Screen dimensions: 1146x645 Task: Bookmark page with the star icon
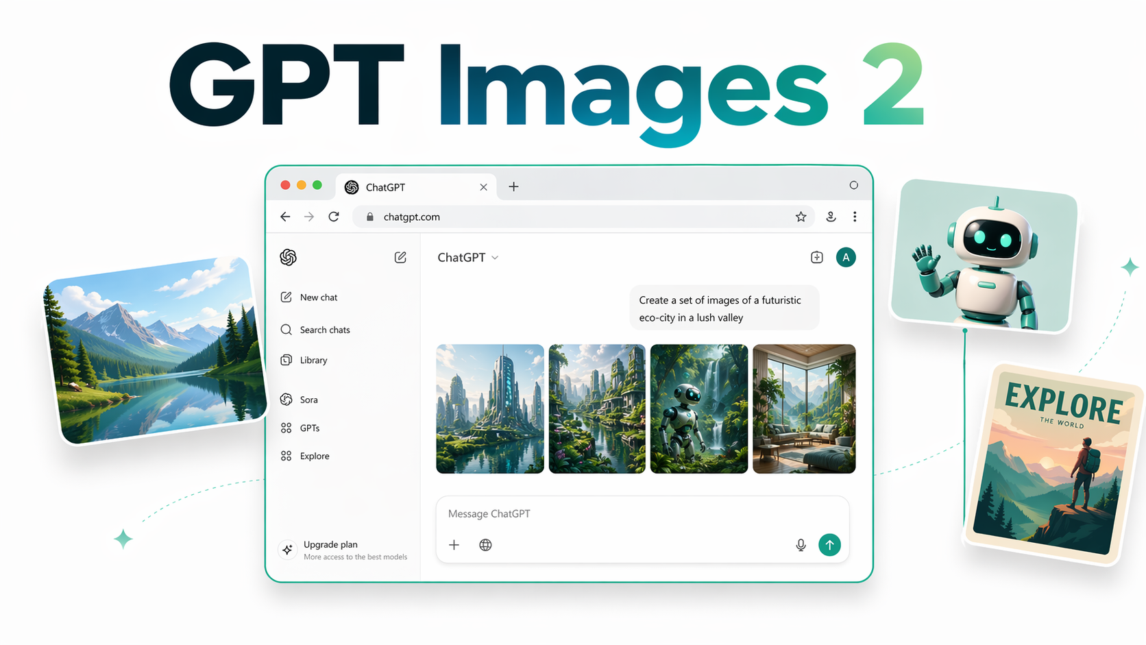pos(801,217)
